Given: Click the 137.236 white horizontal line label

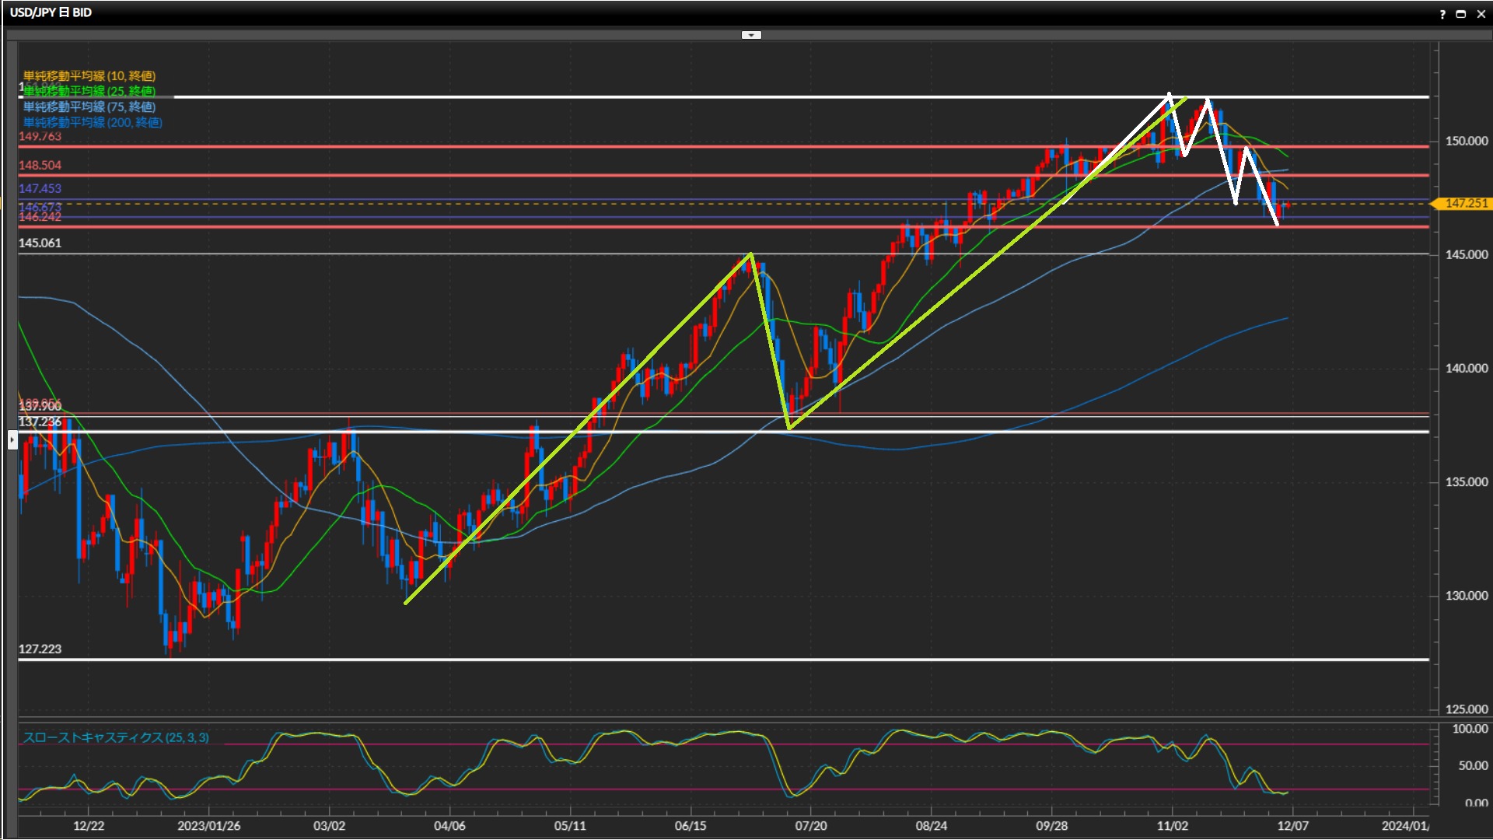Looking at the screenshot, I should [x=40, y=422].
